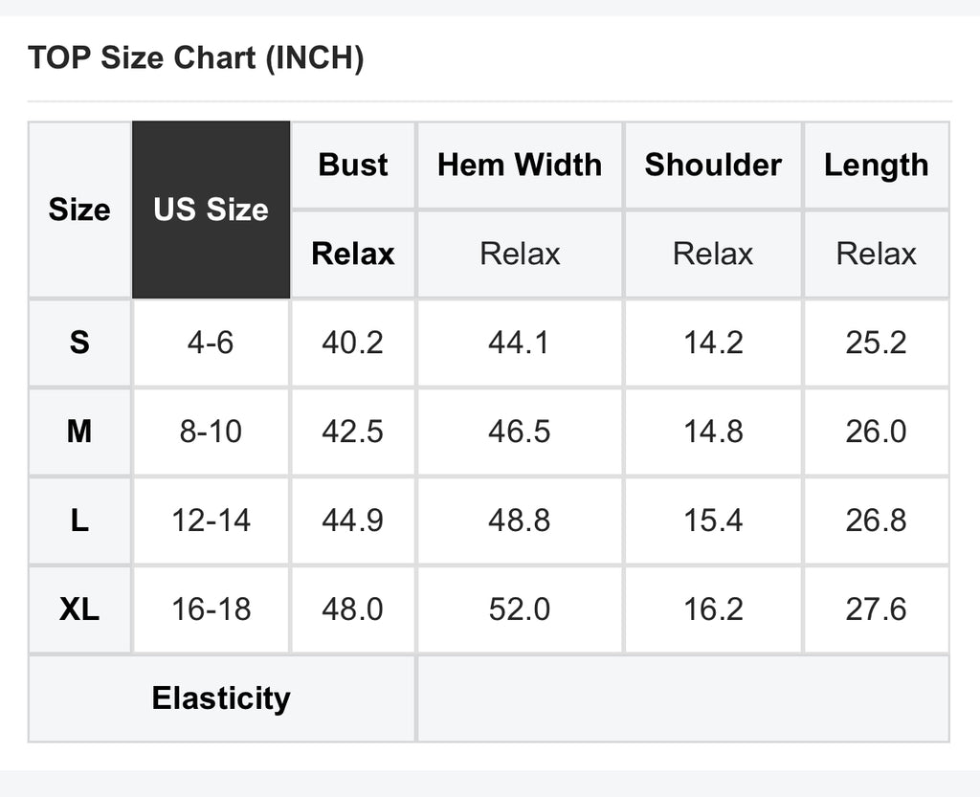Click the TOP Size Chart (INCH) heading
This screenshot has height=797, width=980.
click(195, 58)
